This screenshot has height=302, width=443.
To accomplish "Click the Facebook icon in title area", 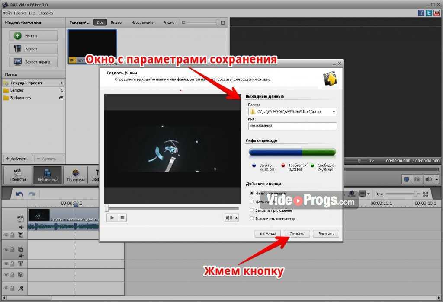I will pyautogui.click(x=421, y=13).
